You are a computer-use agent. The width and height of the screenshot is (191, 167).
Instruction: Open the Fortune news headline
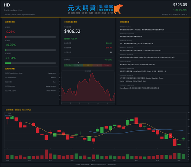[142, 30]
